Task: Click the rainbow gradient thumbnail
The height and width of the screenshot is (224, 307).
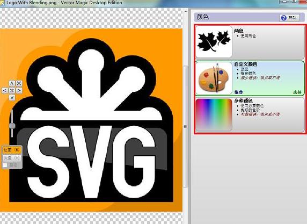Action: pyautogui.click(x=214, y=114)
